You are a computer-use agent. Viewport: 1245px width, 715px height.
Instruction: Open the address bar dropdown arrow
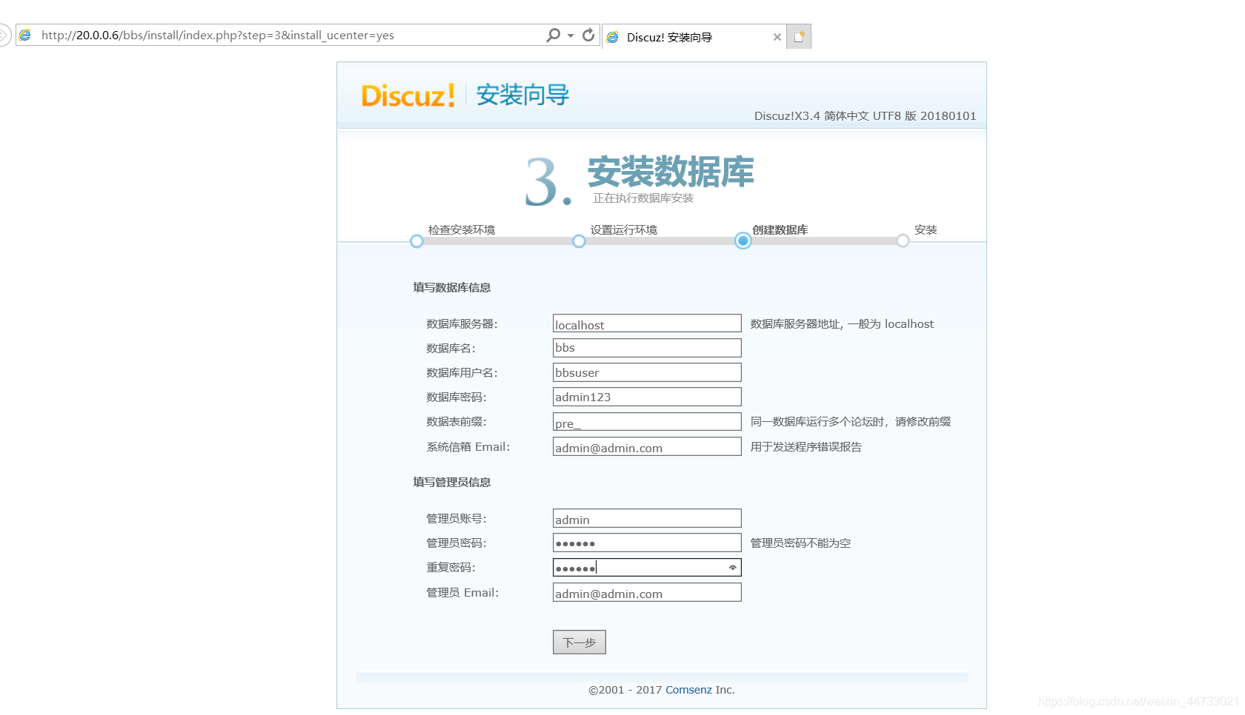(x=571, y=36)
